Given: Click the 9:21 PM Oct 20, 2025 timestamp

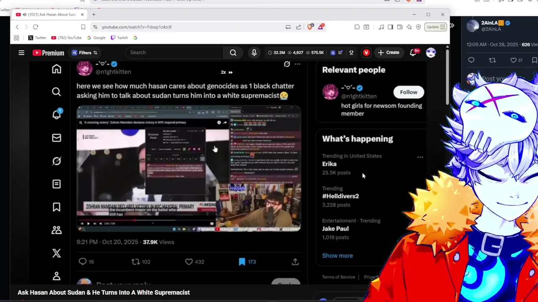Looking at the screenshot, I should 107,242.
